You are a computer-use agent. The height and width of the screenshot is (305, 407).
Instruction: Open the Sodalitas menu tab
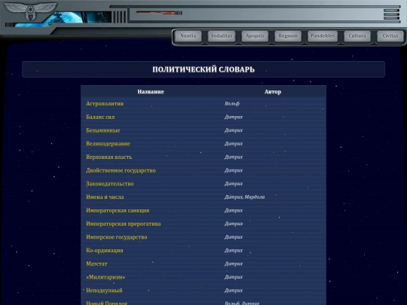click(x=222, y=36)
